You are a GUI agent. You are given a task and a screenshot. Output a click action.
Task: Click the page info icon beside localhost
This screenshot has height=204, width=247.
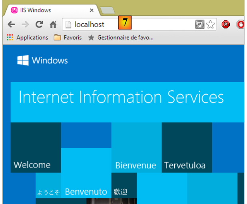pos(68,24)
